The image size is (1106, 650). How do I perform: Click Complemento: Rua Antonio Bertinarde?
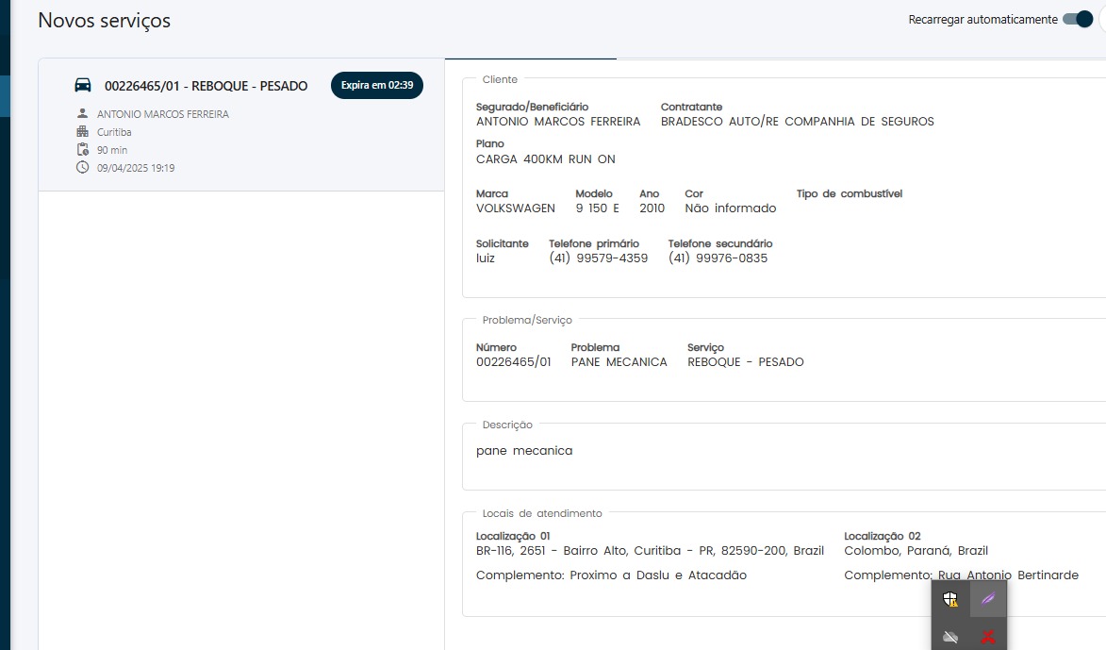[961, 575]
